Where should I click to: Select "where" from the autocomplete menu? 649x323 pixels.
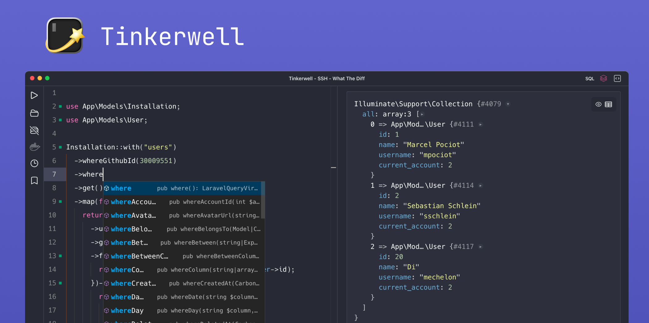pos(121,188)
